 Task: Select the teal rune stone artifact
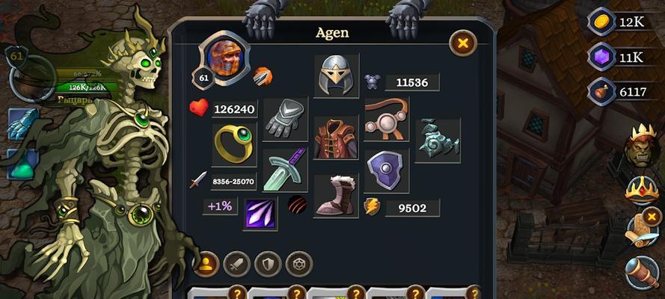click(x=438, y=141)
